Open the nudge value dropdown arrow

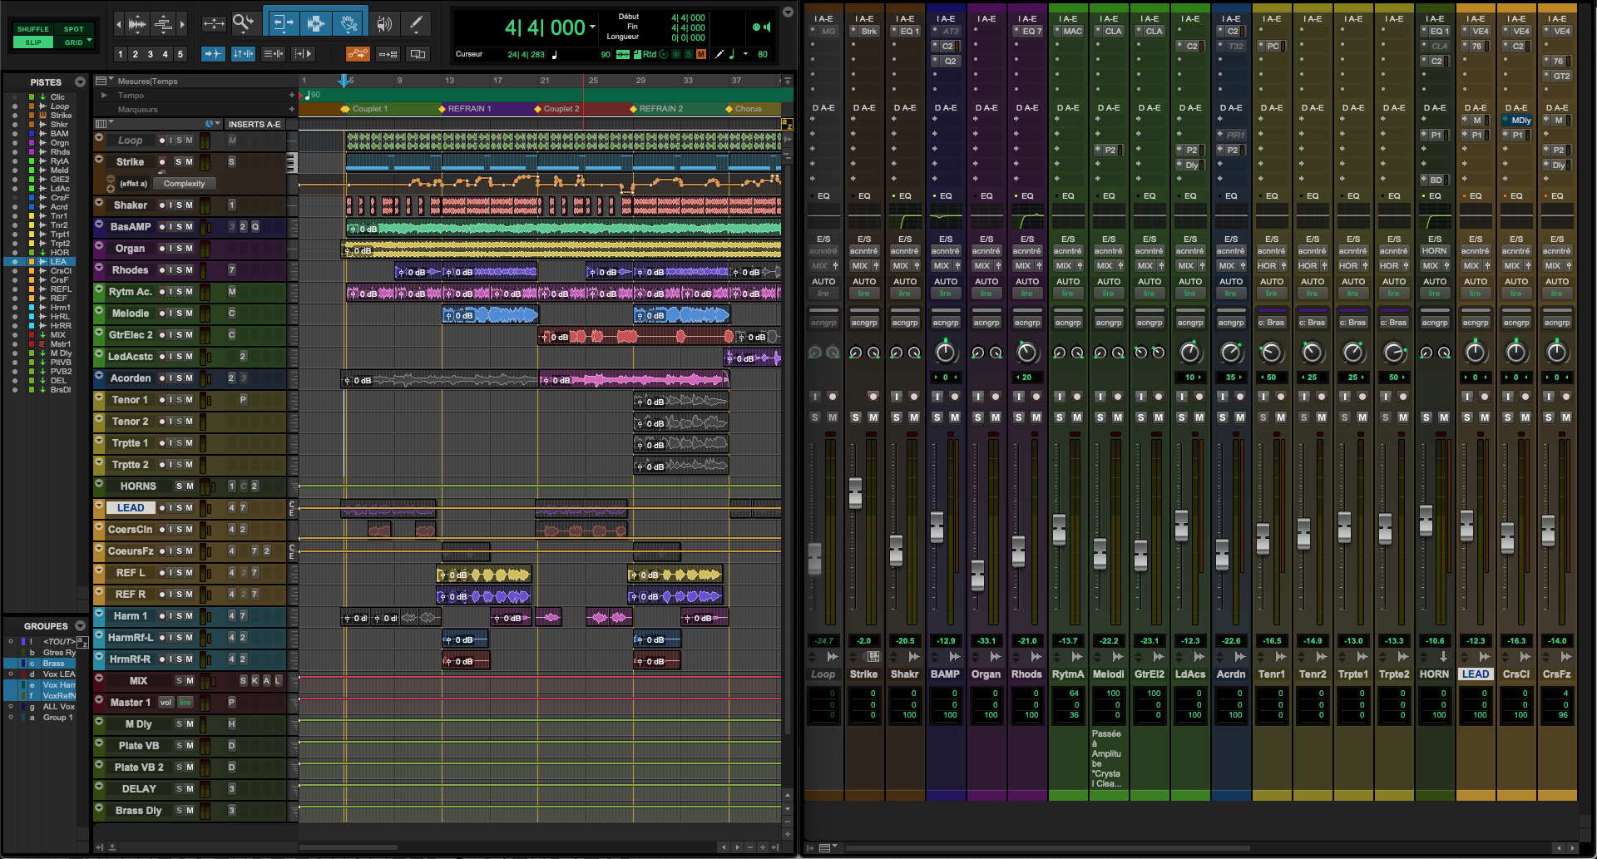tap(745, 54)
